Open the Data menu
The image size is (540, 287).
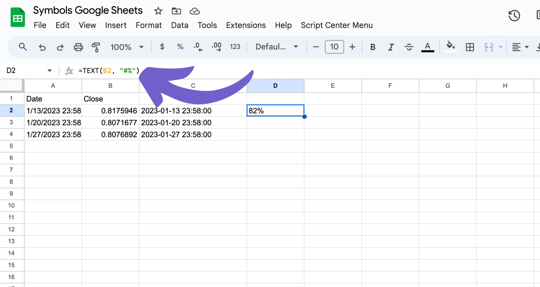pos(180,25)
